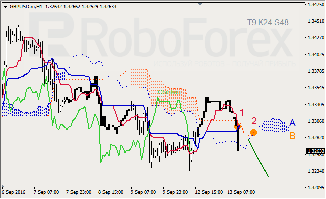
Task: Click the chart shift triangle marker at top
Action: [200, 4]
